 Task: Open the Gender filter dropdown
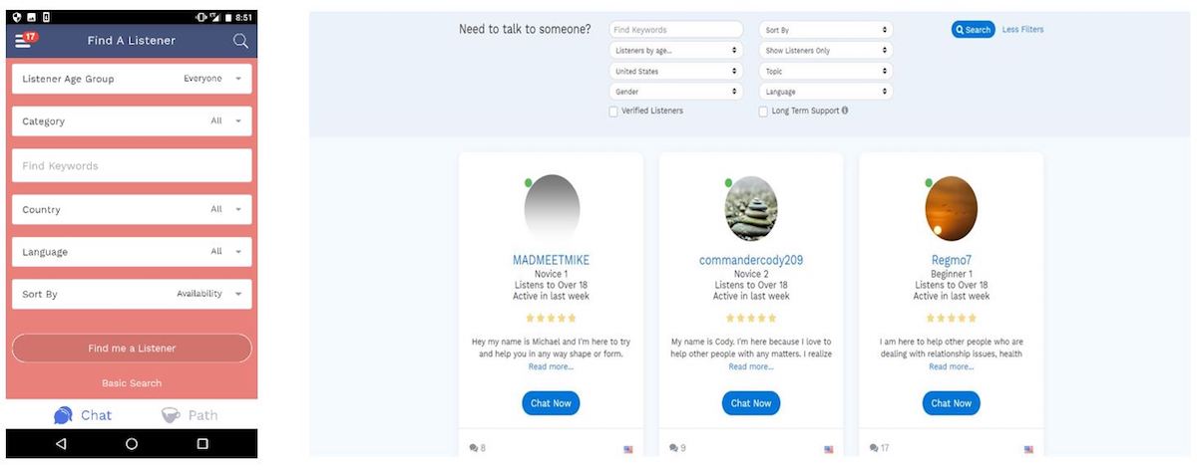tap(675, 92)
